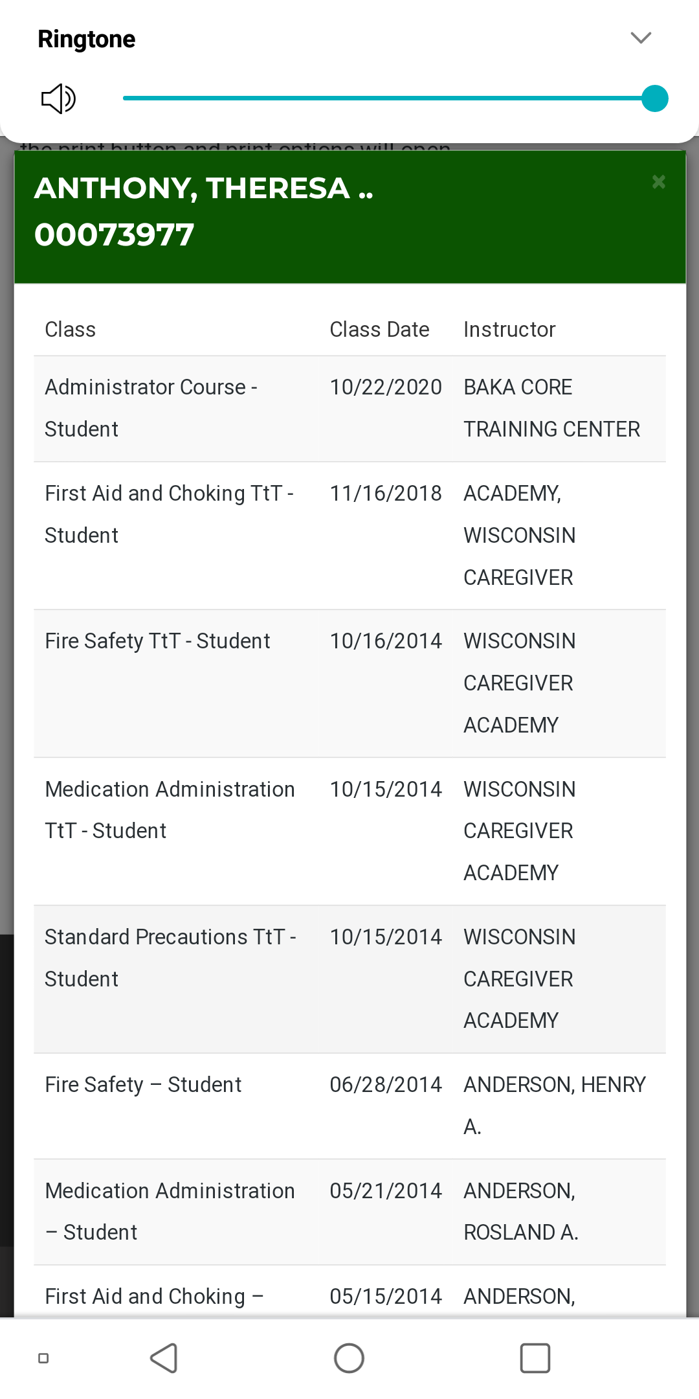Tap the small square navigation bar icon
Viewport: 699px width, 1399px height.
[43, 1358]
